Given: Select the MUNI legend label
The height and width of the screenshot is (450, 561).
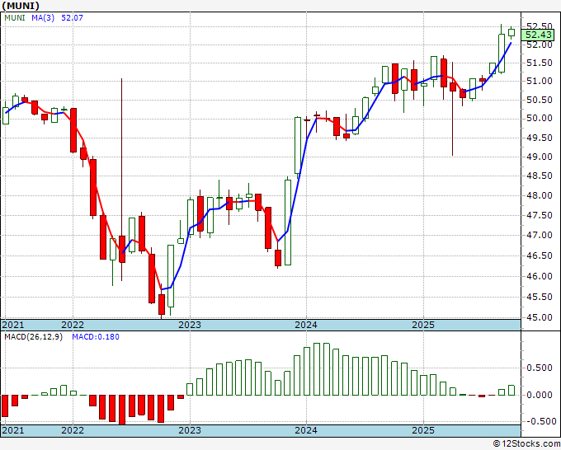Looking at the screenshot, I should pos(15,17).
